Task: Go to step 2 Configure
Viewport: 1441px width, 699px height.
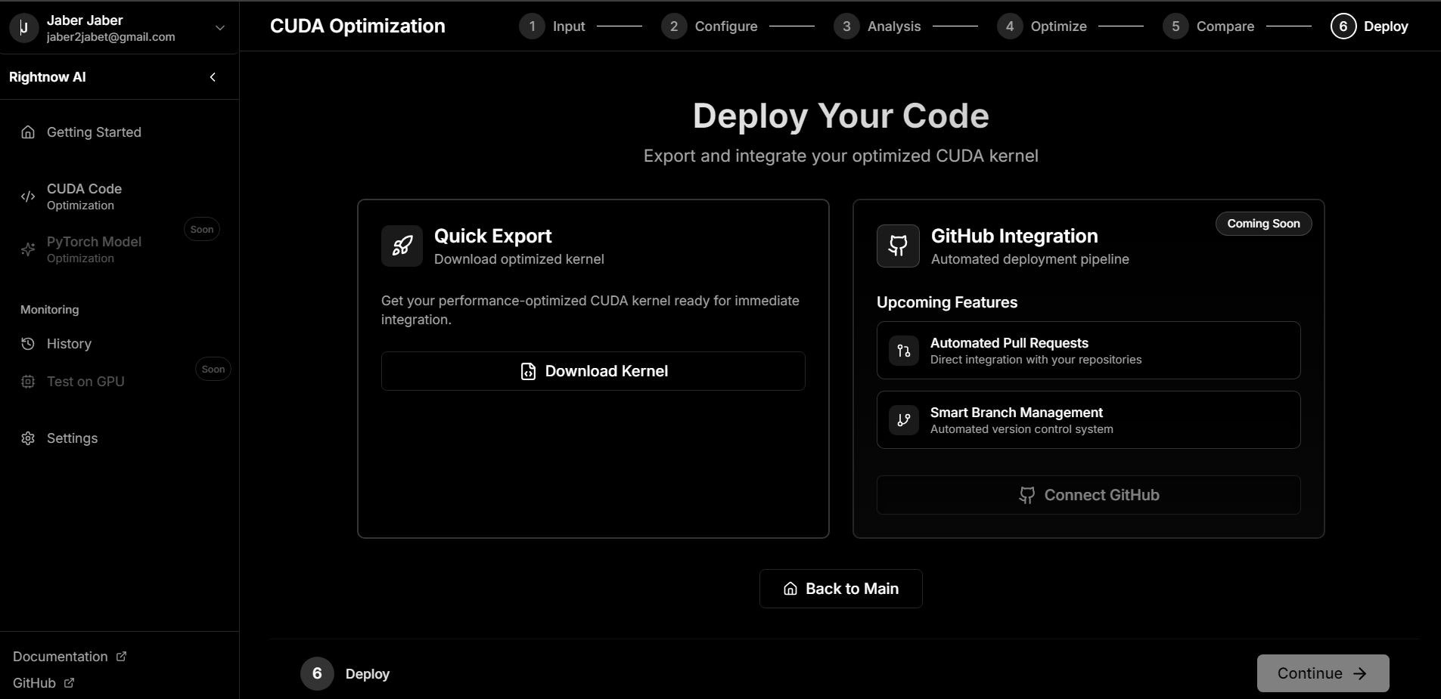Action: tap(710, 26)
